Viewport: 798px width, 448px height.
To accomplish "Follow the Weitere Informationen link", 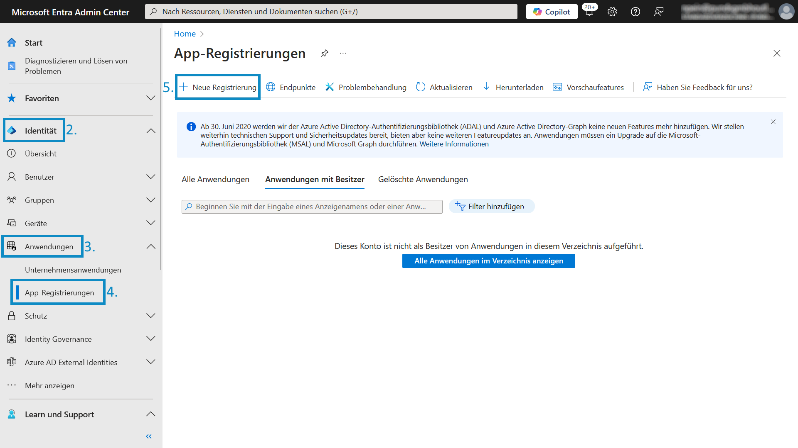I will point(454,144).
